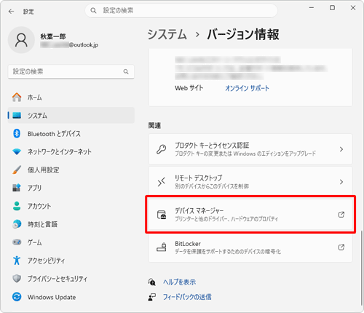Click the ゲーム controller icon
364x313 pixels.
[x=17, y=242]
